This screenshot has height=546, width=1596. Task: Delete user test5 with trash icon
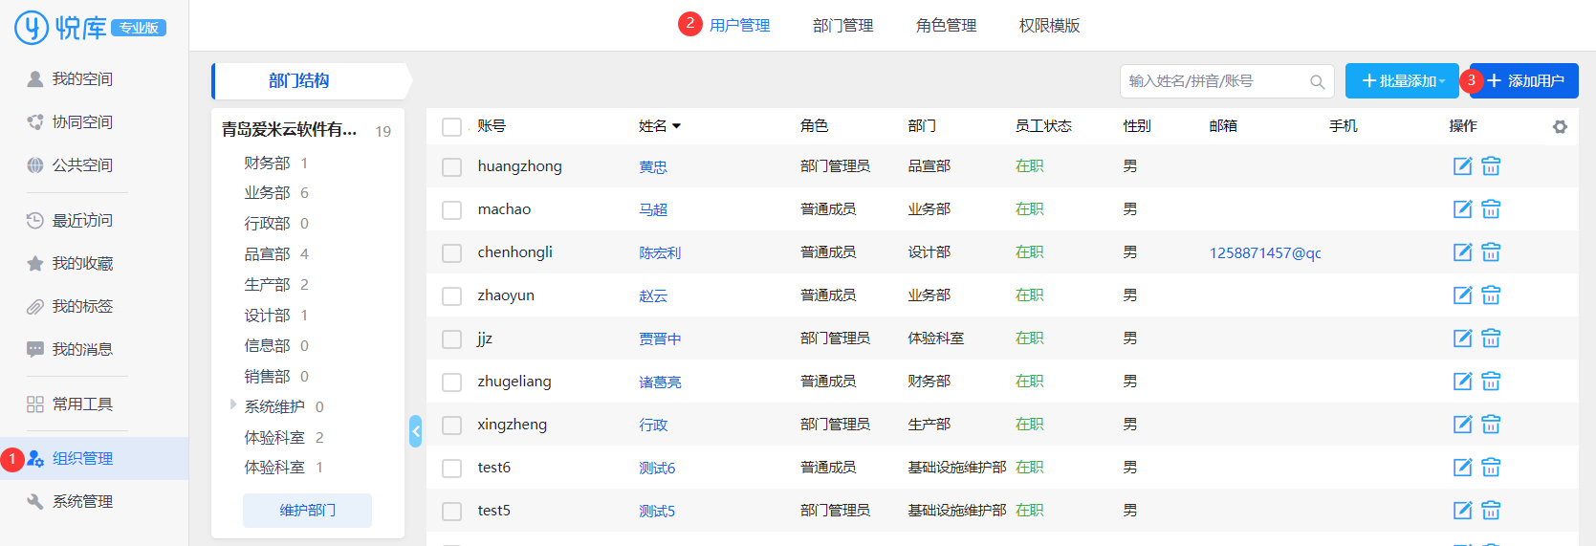[x=1491, y=511]
